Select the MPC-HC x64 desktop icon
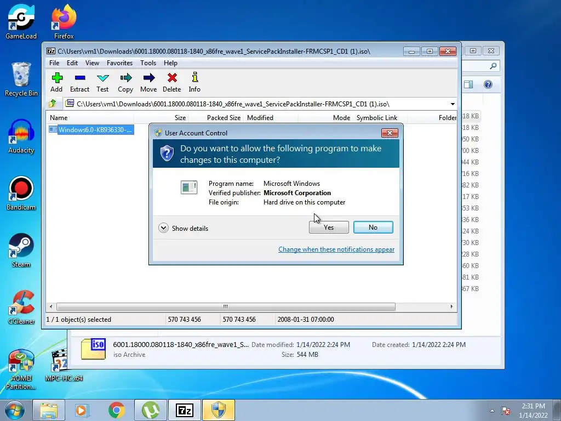Viewport: 561px width, 421px height. (64, 365)
